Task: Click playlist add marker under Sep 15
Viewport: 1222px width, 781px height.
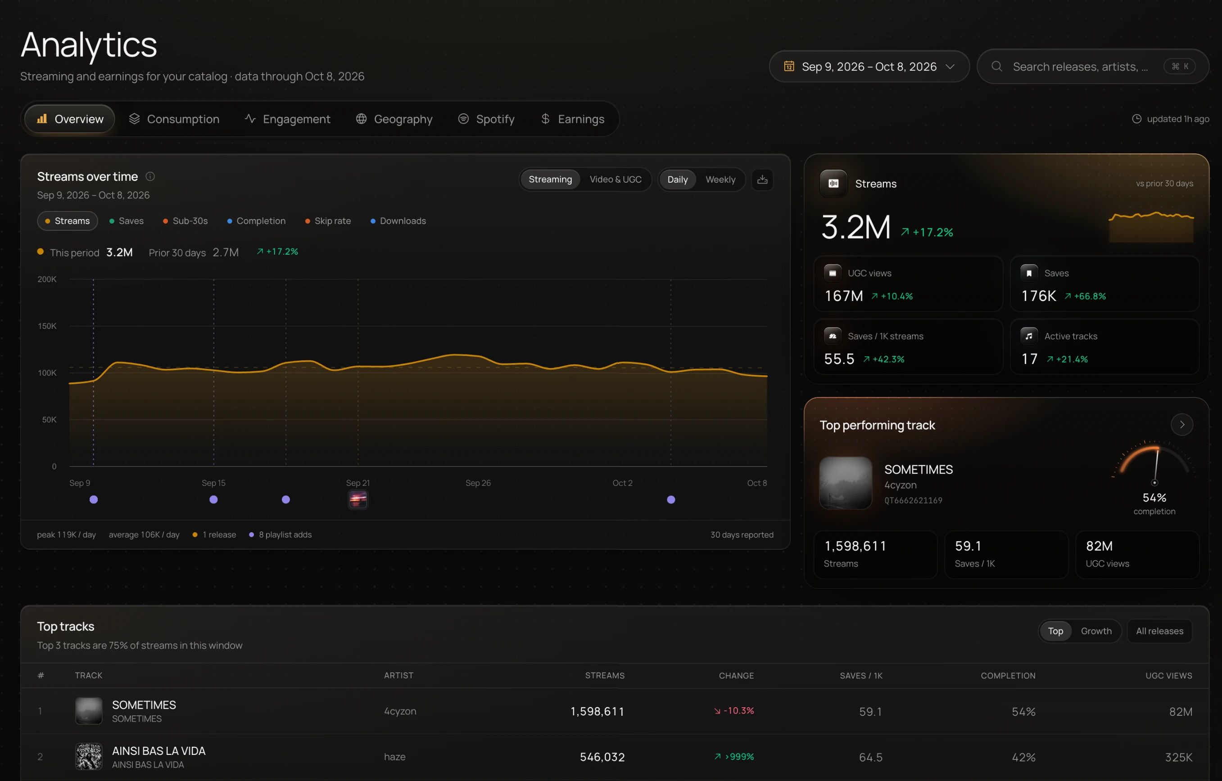Action: (213, 499)
